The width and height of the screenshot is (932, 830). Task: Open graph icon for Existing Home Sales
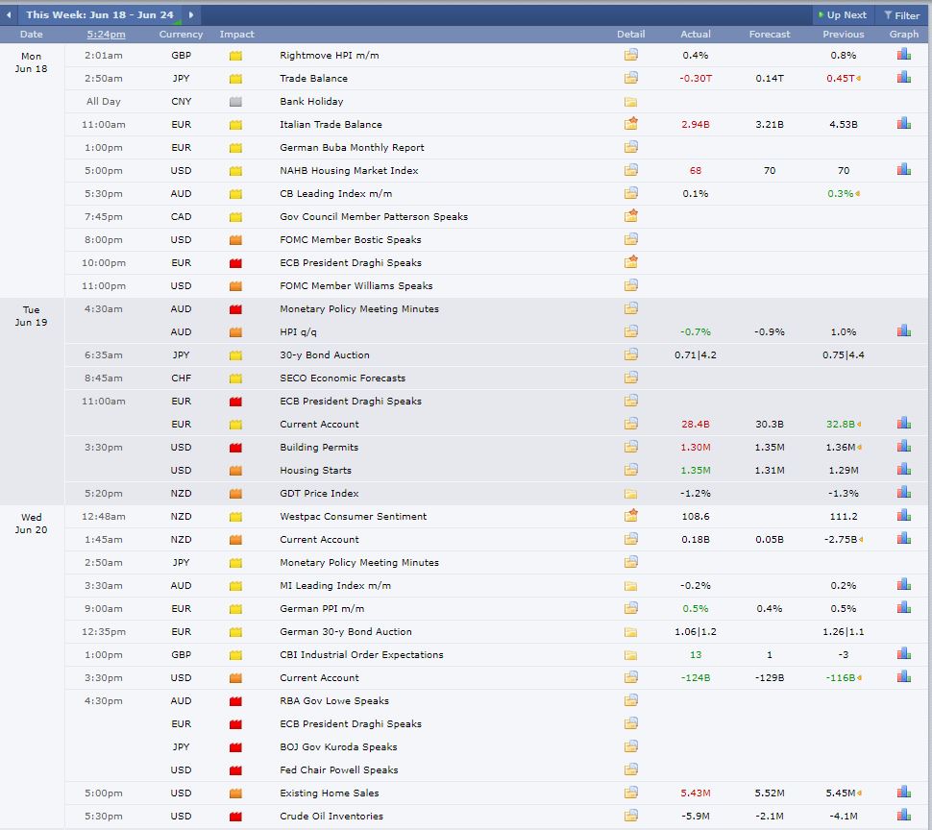click(x=903, y=793)
